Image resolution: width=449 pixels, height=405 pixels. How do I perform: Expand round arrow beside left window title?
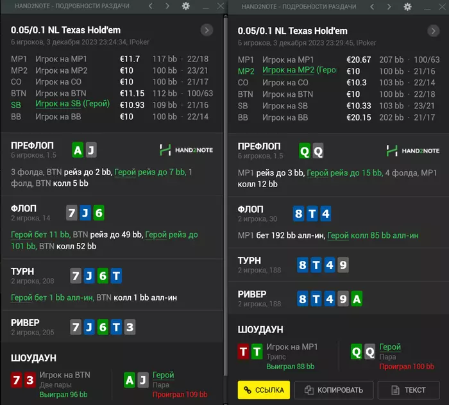[207, 30]
